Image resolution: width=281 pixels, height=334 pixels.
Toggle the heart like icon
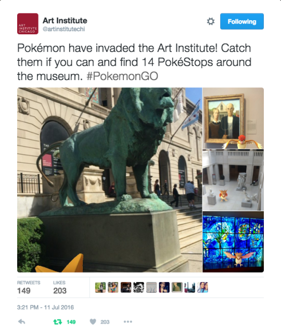[93, 322]
